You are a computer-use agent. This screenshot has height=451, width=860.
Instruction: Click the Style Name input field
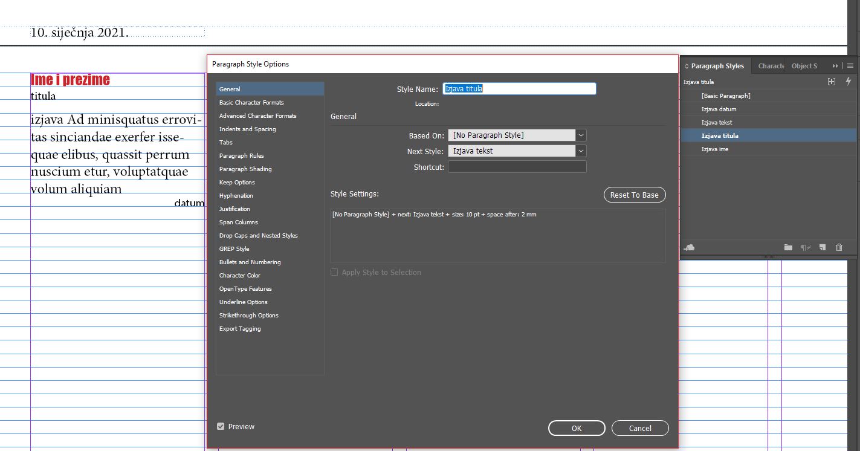(520, 89)
